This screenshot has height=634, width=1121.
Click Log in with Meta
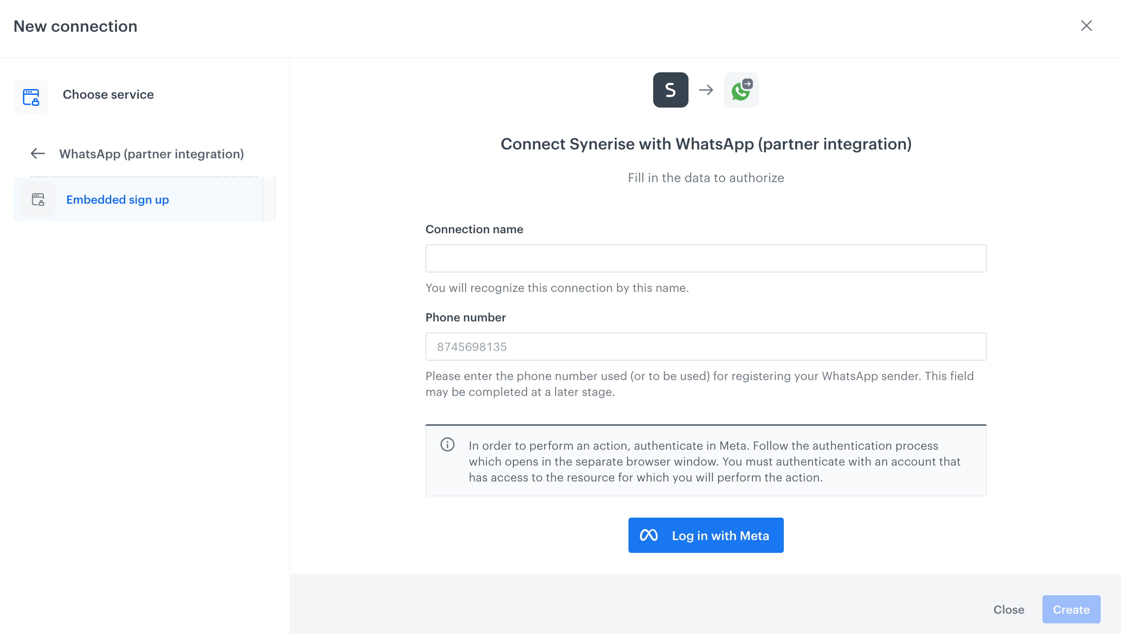(706, 535)
